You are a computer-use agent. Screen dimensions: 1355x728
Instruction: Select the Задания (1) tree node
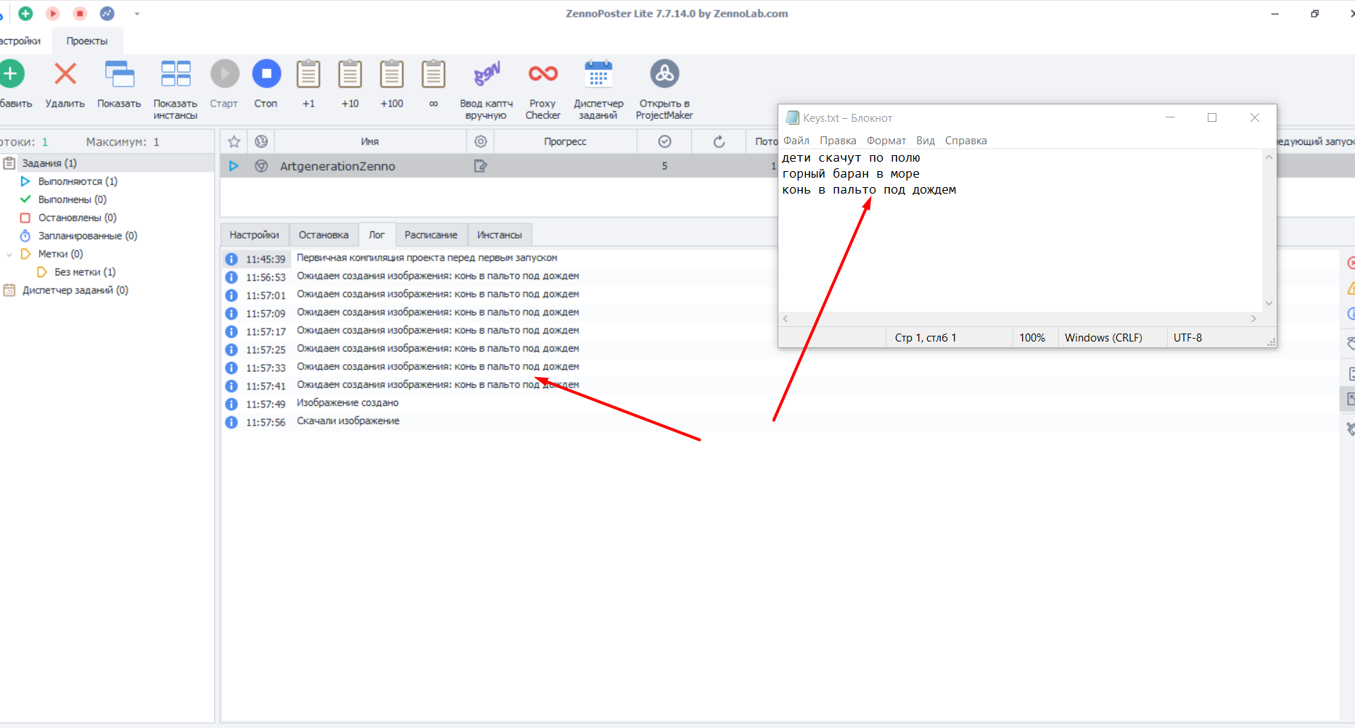pos(49,163)
